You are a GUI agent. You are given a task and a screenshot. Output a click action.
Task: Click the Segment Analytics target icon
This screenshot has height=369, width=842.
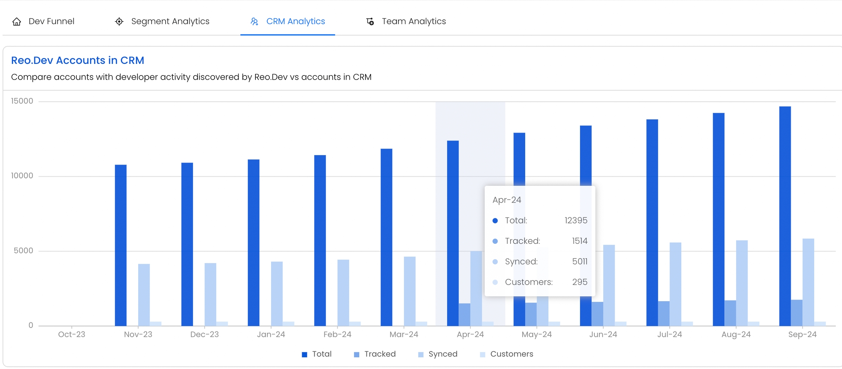click(x=119, y=22)
